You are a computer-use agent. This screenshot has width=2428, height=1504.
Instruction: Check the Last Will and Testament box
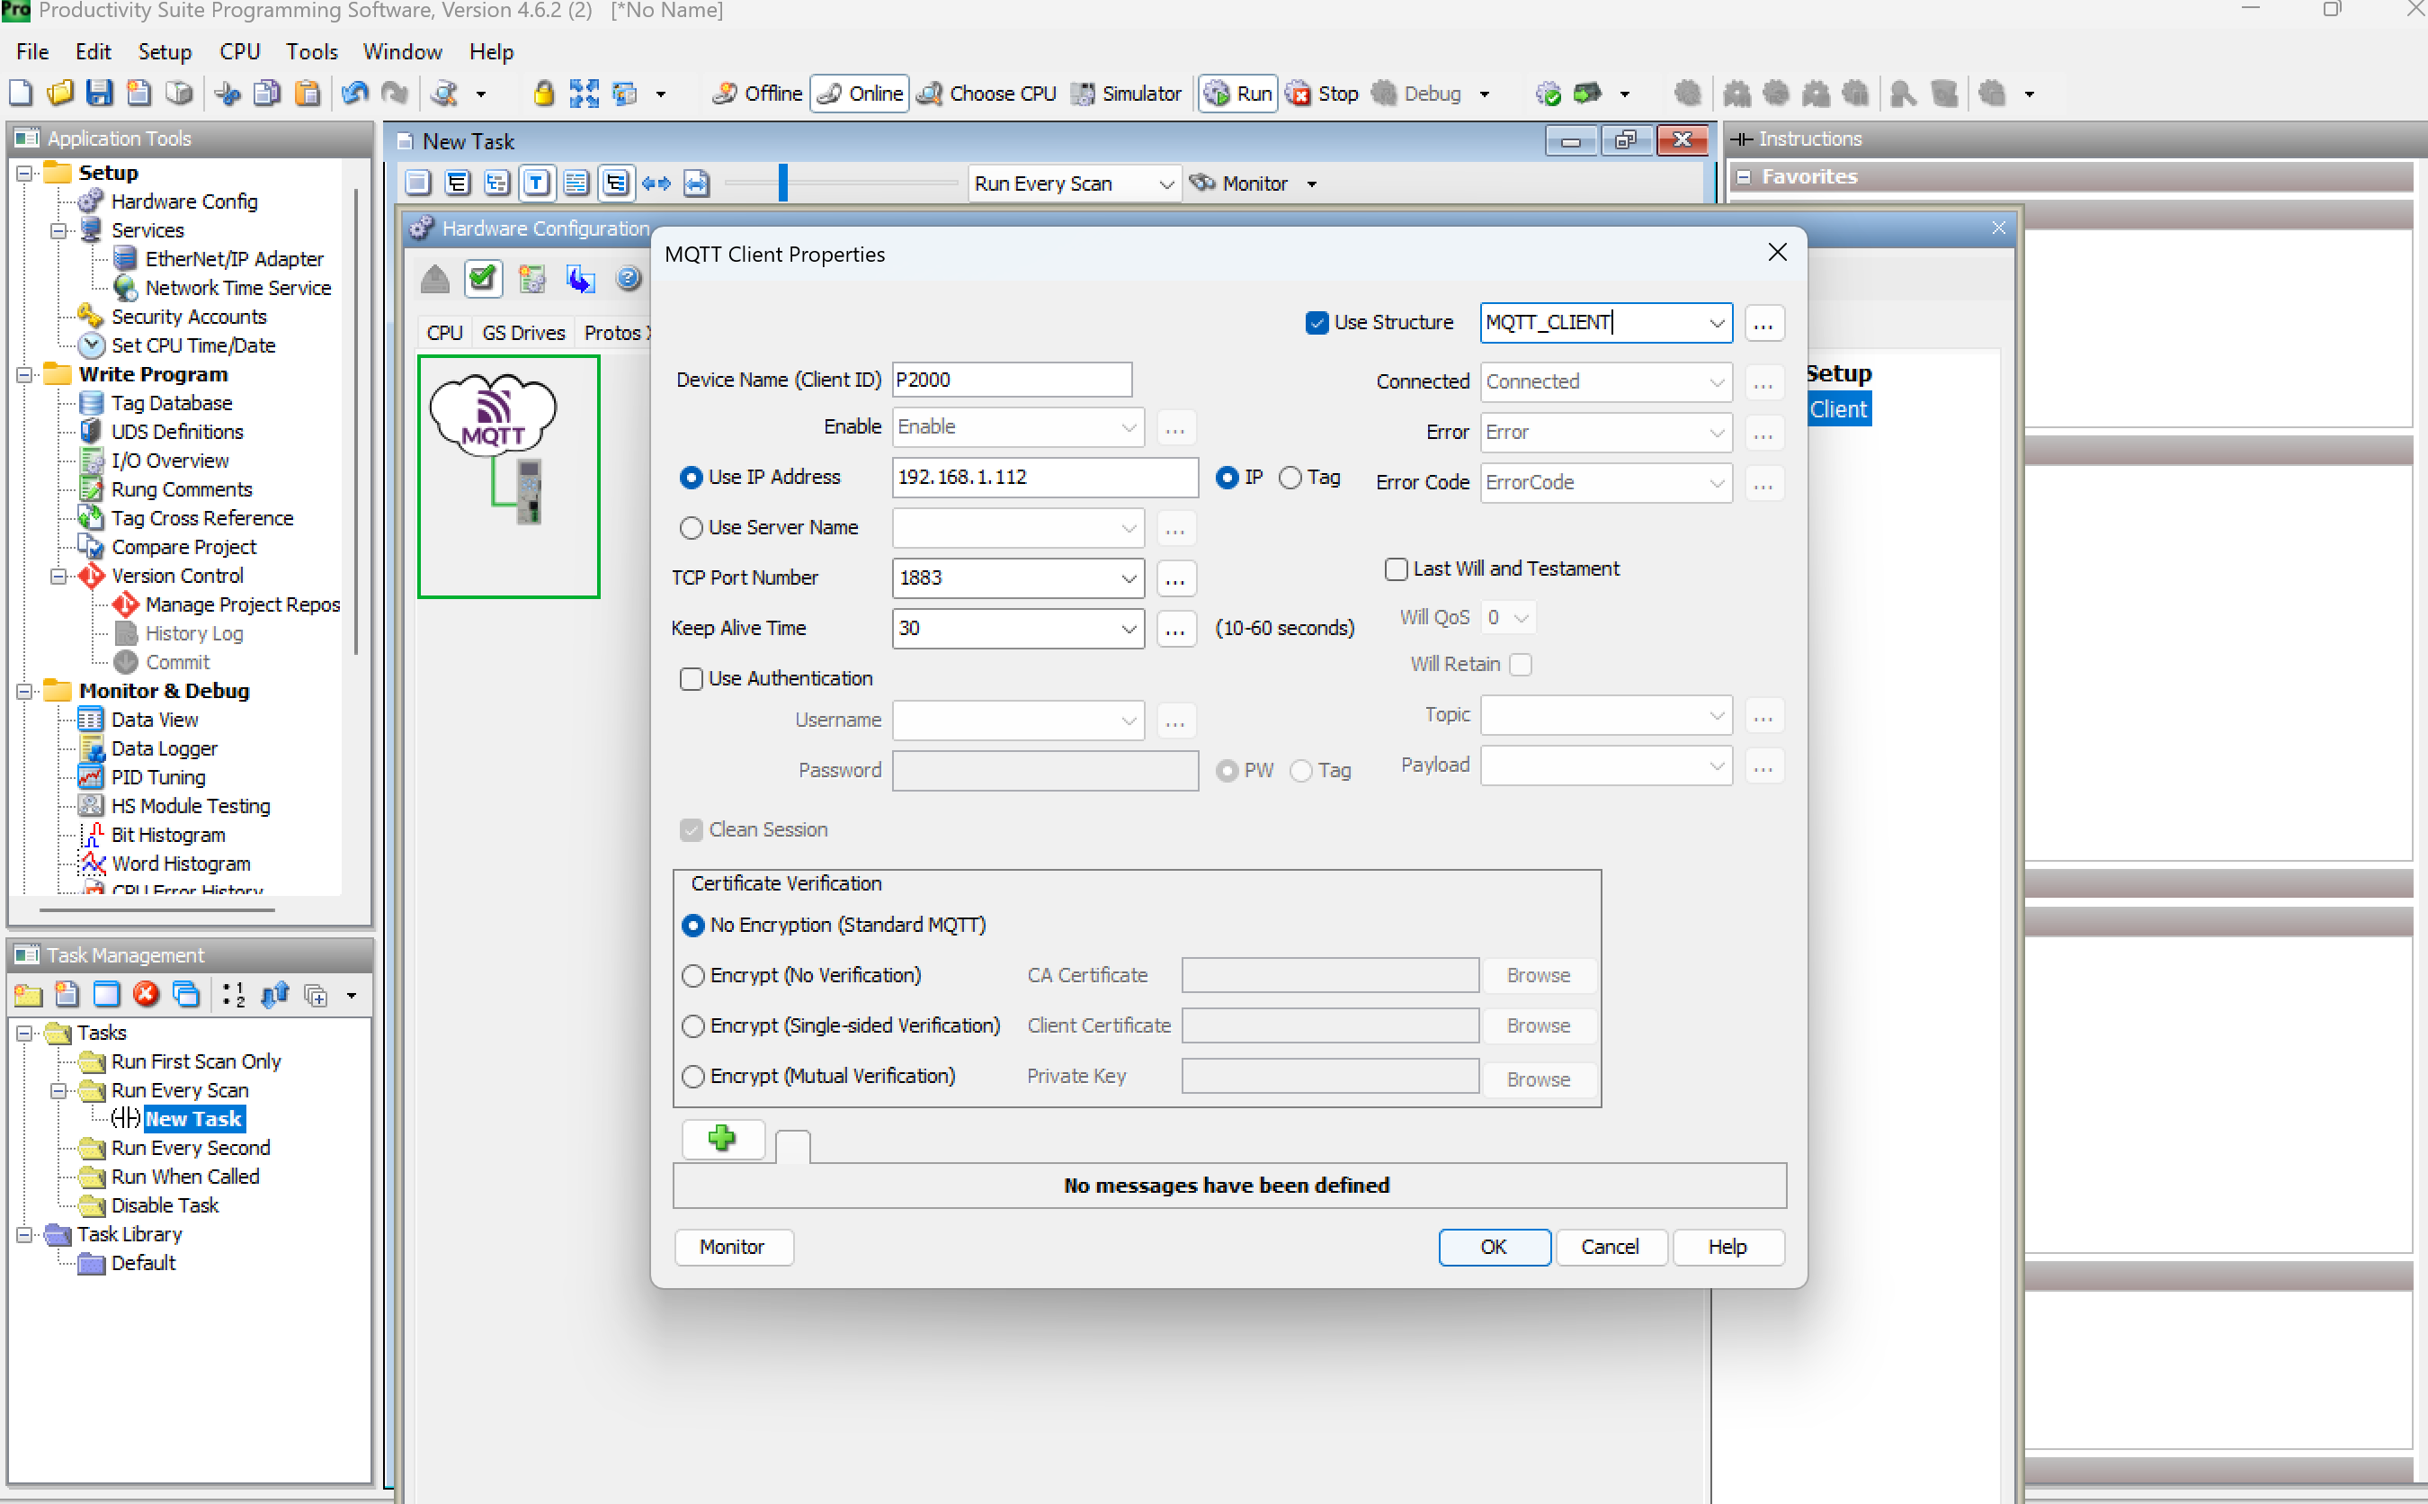tap(1396, 569)
